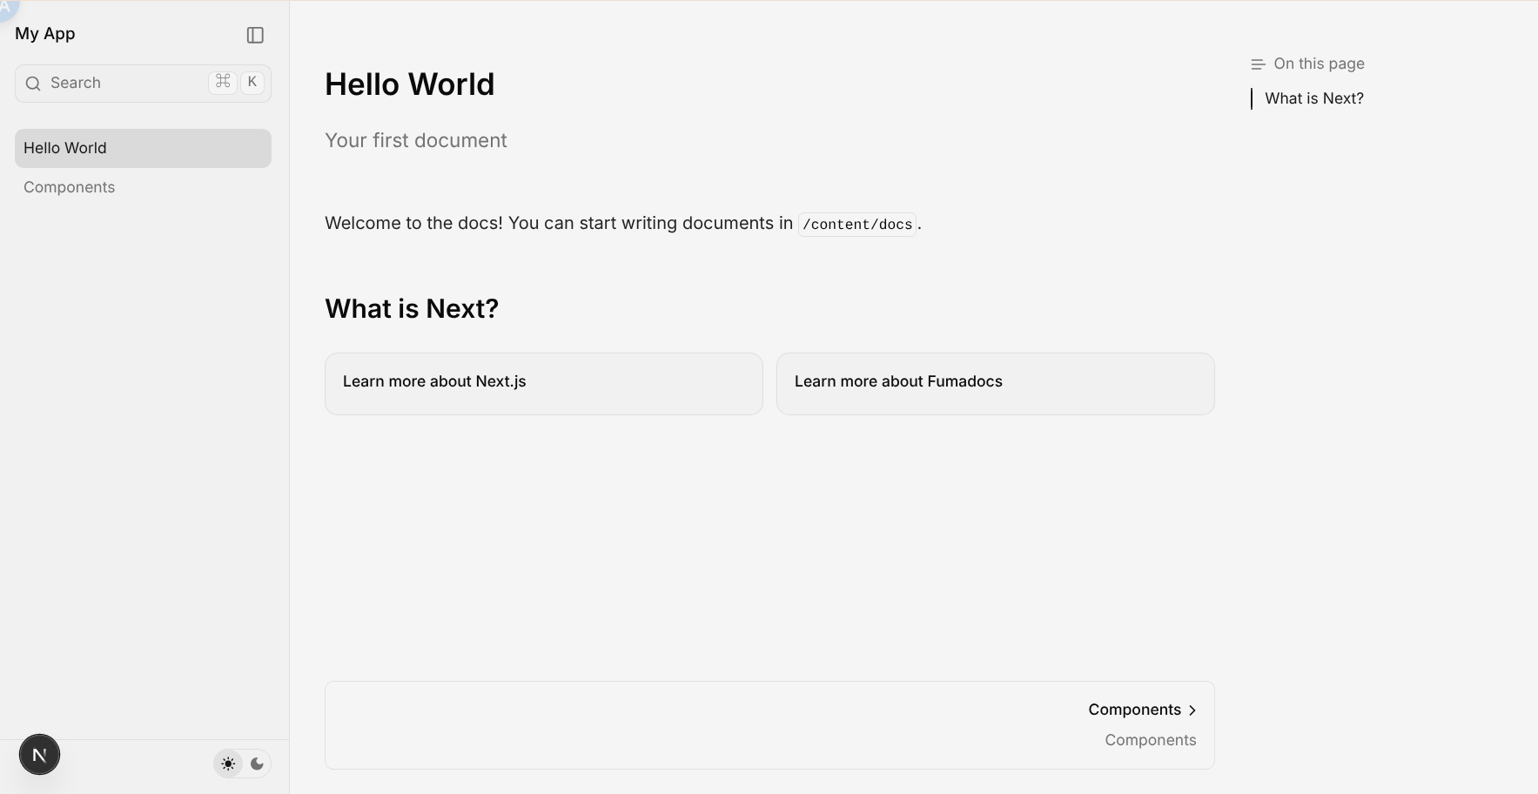Click the /content/docs inline code
The image size is (1538, 794).
pyautogui.click(x=857, y=225)
